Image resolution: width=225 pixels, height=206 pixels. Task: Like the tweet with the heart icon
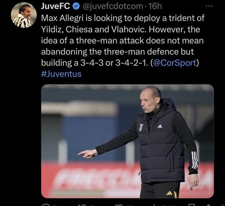point(118,205)
